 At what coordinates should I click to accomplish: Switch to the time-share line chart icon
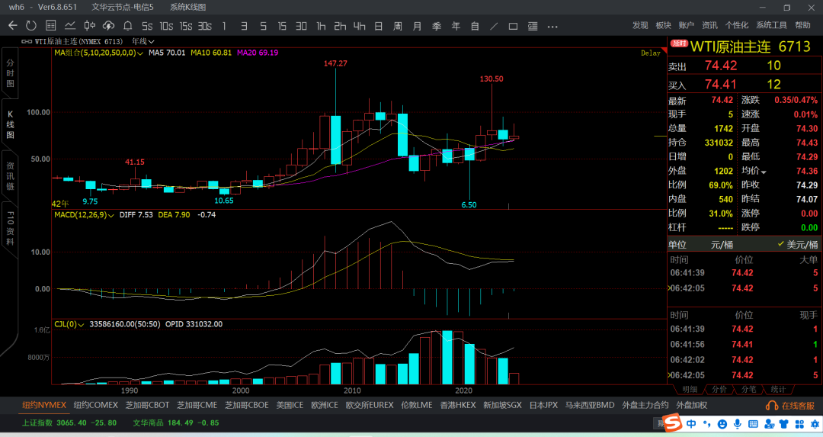click(70, 26)
